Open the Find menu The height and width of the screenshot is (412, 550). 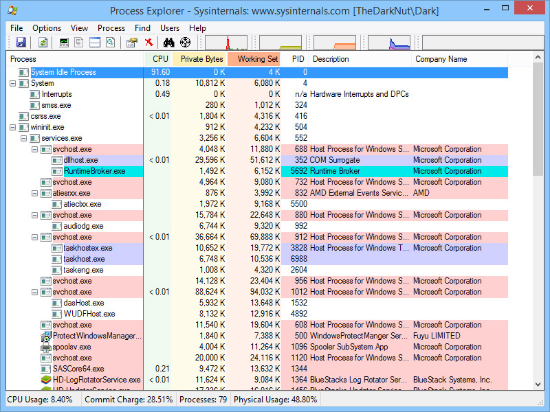142,28
